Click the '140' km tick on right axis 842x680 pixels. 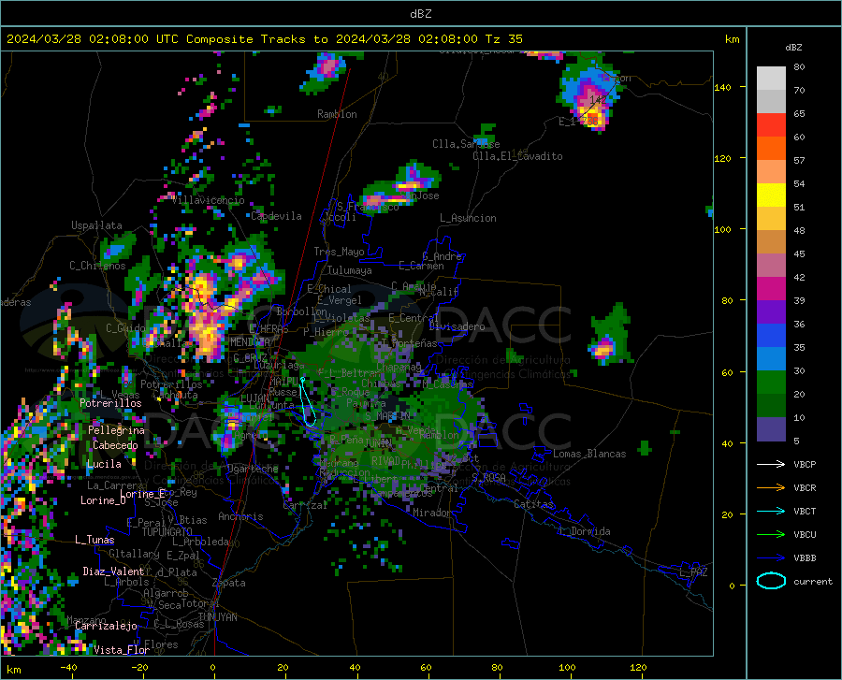723,87
